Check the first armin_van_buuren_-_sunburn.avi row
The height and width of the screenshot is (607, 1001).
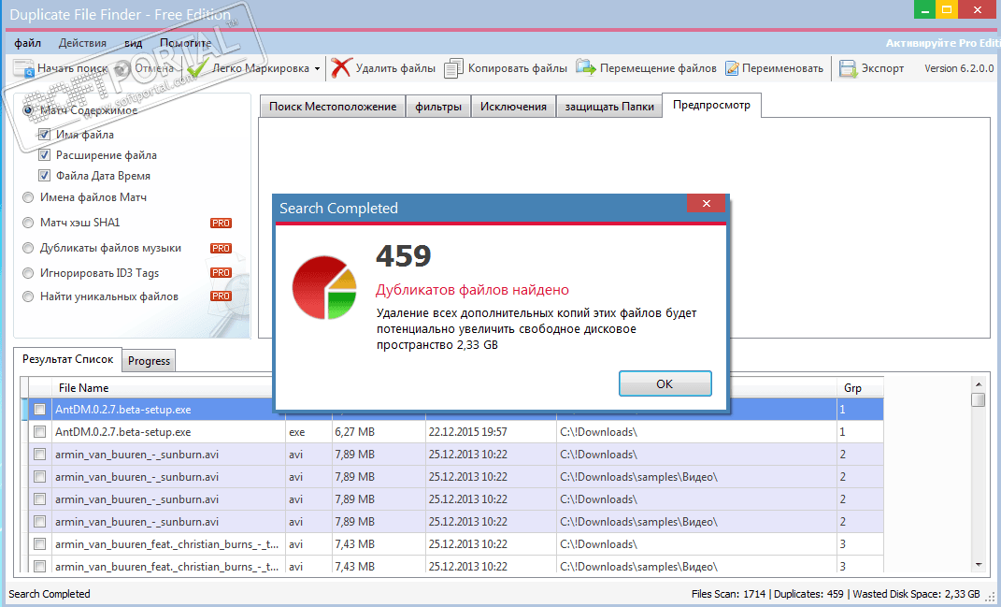39,455
